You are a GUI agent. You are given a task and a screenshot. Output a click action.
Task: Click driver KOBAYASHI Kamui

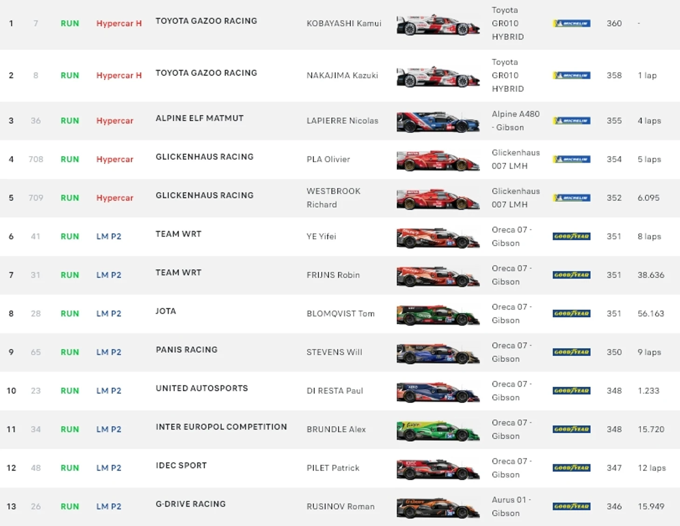(344, 23)
